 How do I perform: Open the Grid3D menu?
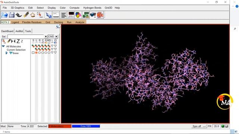click(108, 8)
